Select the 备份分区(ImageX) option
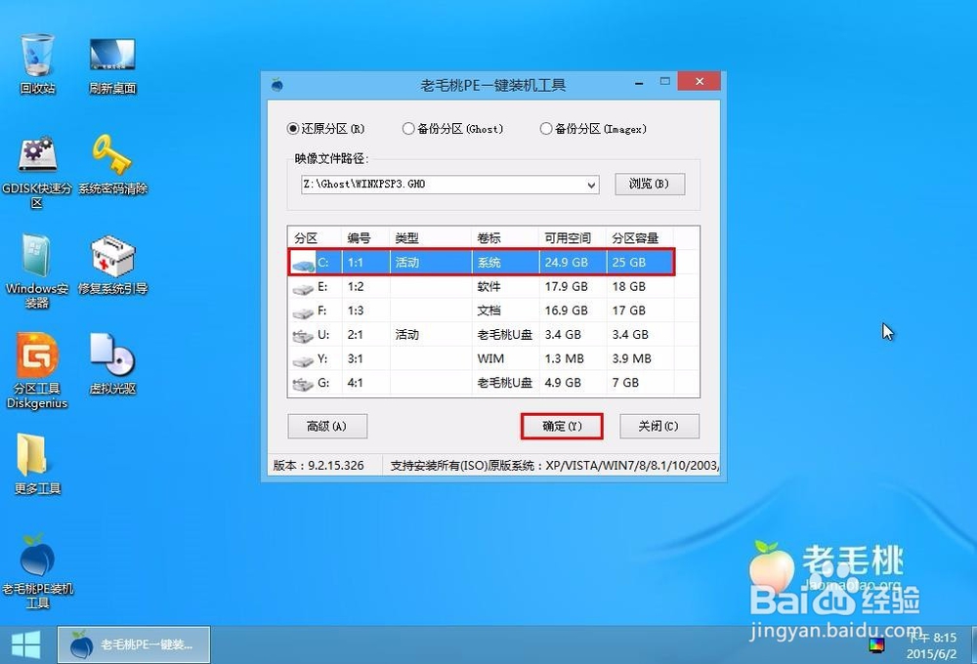 547,128
